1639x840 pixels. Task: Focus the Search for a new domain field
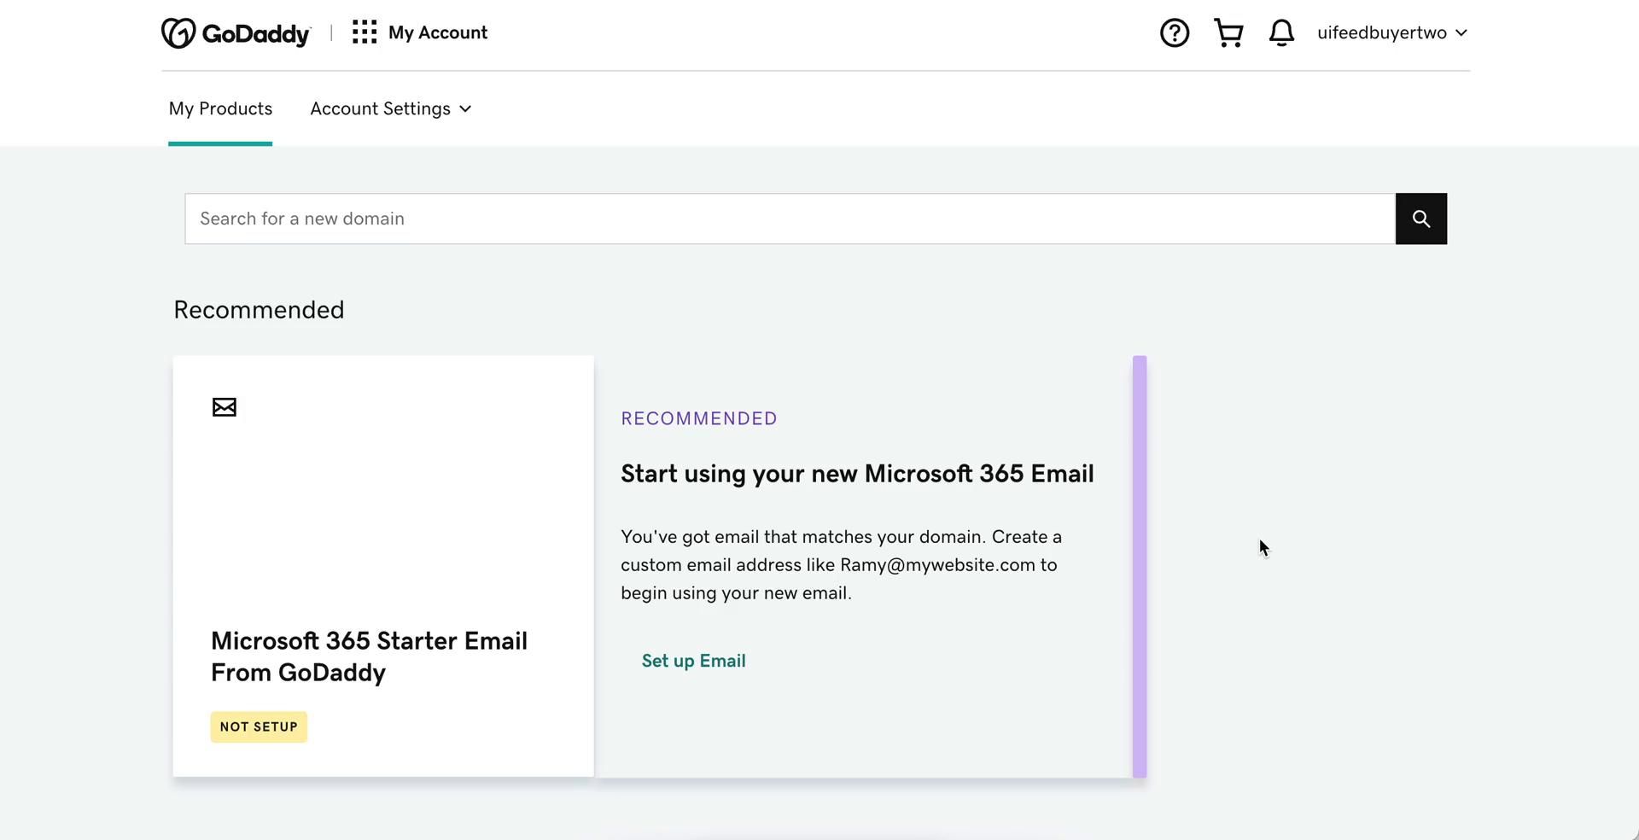point(790,219)
